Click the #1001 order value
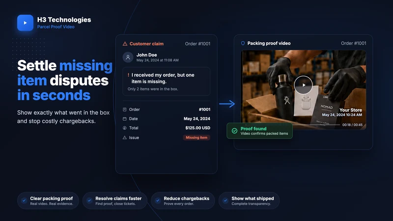Image resolution: width=393 pixels, height=221 pixels. pos(204,110)
